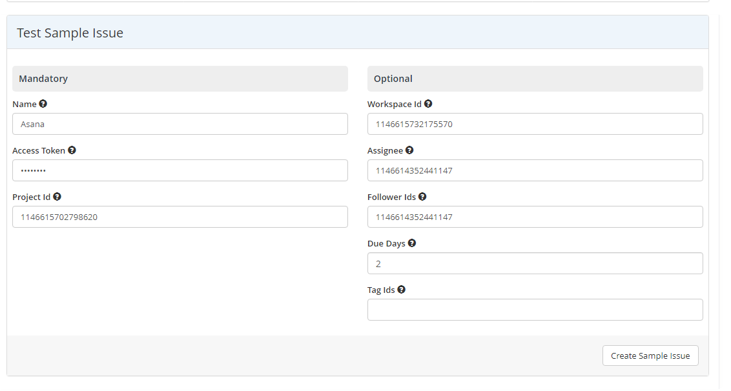Click the Optional section header

click(393, 79)
